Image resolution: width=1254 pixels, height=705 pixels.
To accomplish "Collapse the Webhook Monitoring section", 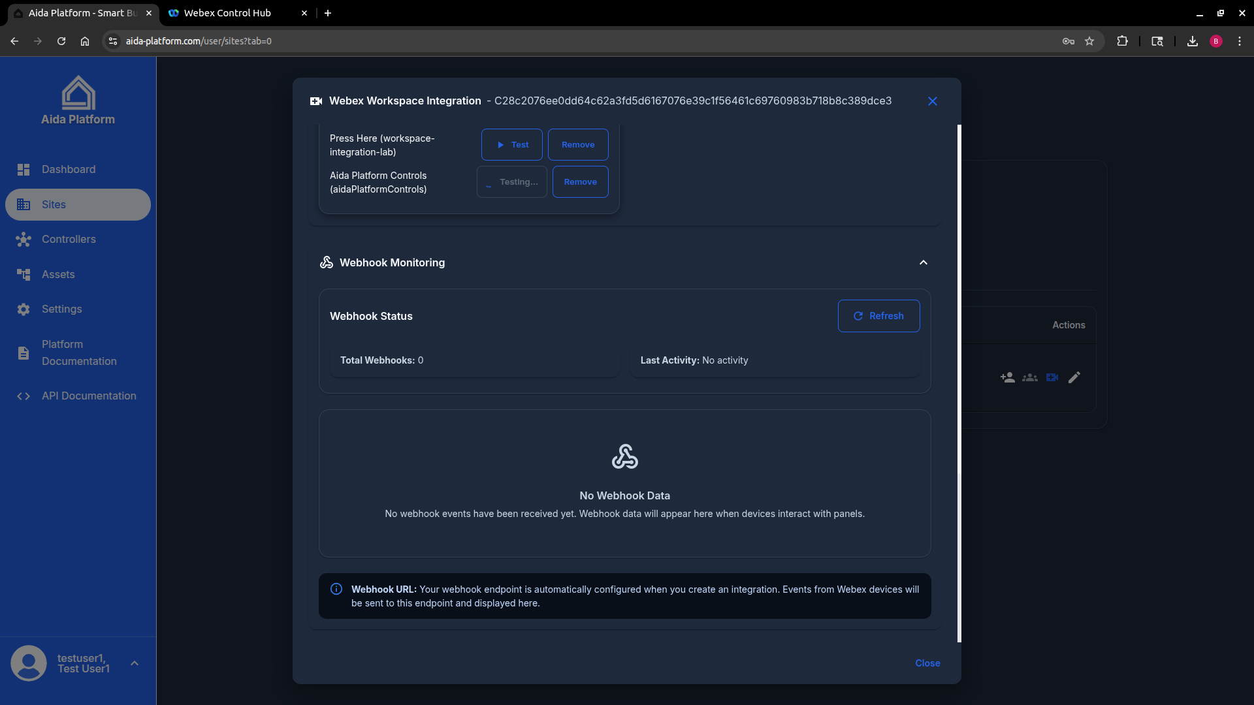I will pos(923,262).
